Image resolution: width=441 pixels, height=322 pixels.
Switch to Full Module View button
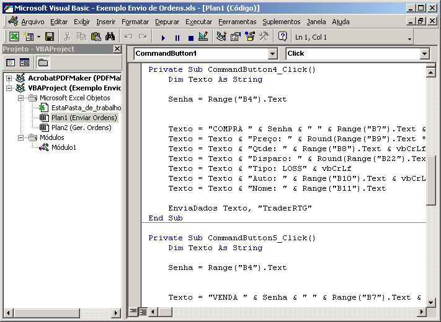click(143, 311)
